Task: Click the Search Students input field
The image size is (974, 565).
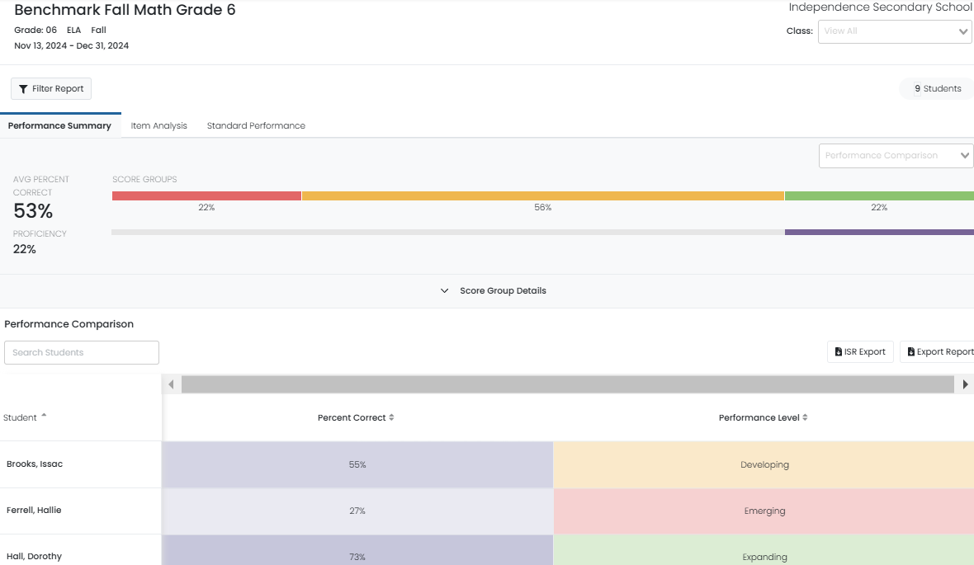Action: coord(82,353)
